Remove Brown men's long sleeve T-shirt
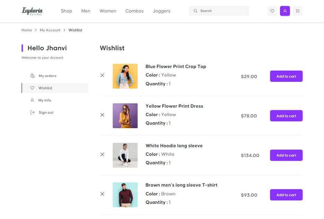 [x=102, y=194]
